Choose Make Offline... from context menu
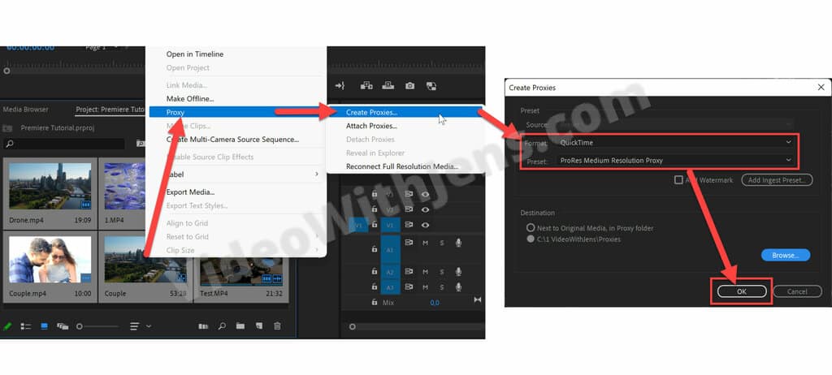The height and width of the screenshot is (375, 832). pos(190,99)
